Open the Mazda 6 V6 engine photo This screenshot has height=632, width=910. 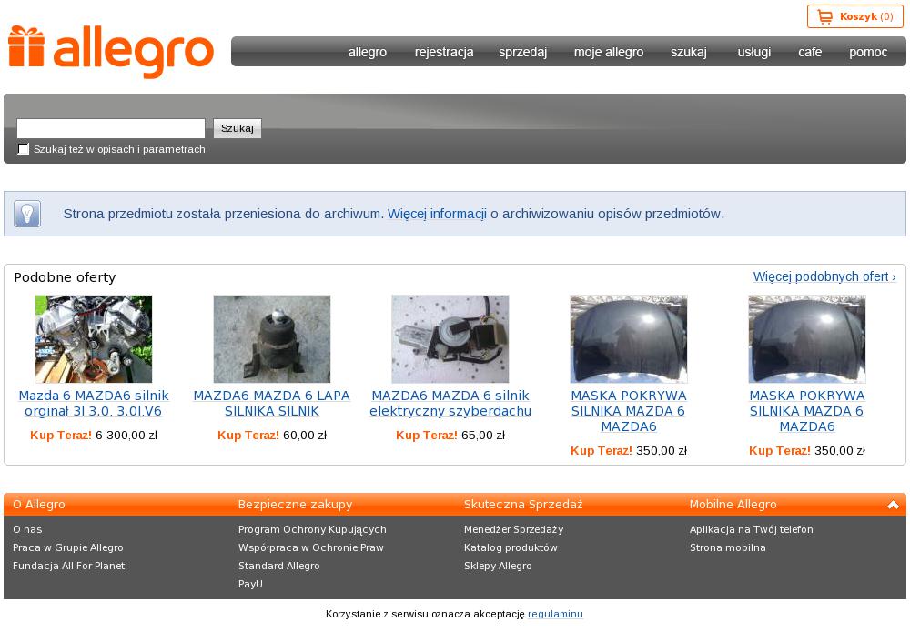click(x=94, y=339)
